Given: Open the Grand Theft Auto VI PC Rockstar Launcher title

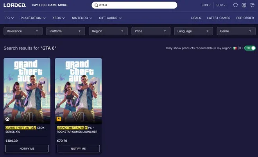Looking at the screenshot, I should coord(77,130).
